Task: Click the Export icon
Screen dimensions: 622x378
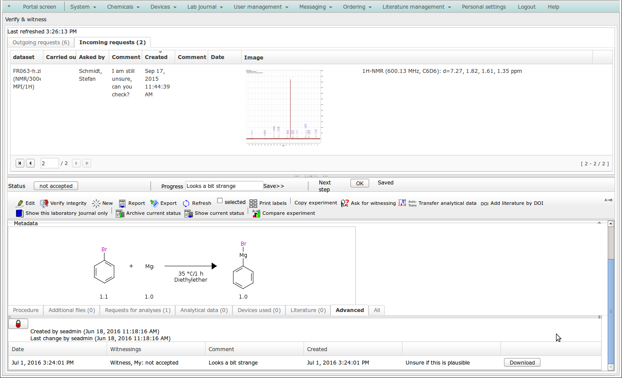Action: pyautogui.click(x=154, y=203)
